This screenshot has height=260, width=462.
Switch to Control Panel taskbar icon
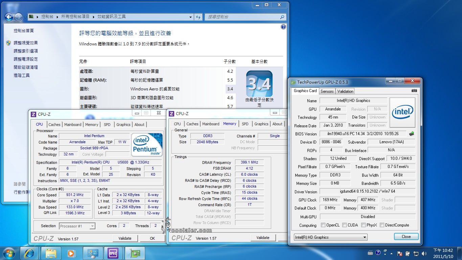coord(92,253)
